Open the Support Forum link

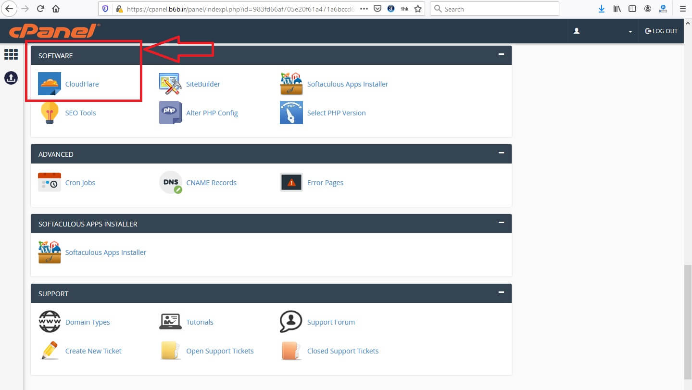pyautogui.click(x=331, y=322)
